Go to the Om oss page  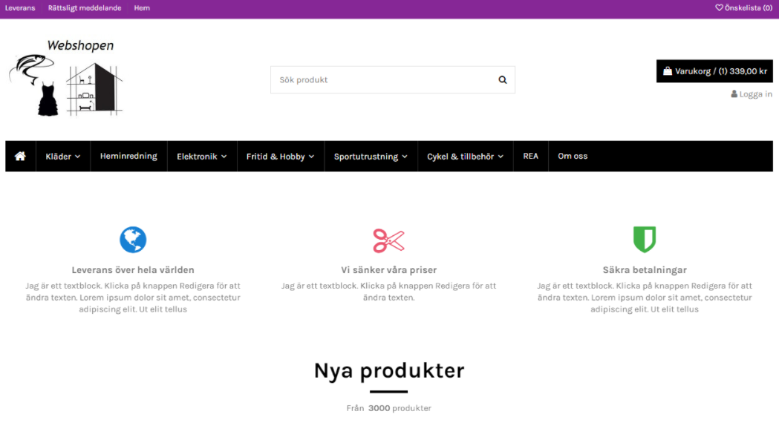coord(573,157)
